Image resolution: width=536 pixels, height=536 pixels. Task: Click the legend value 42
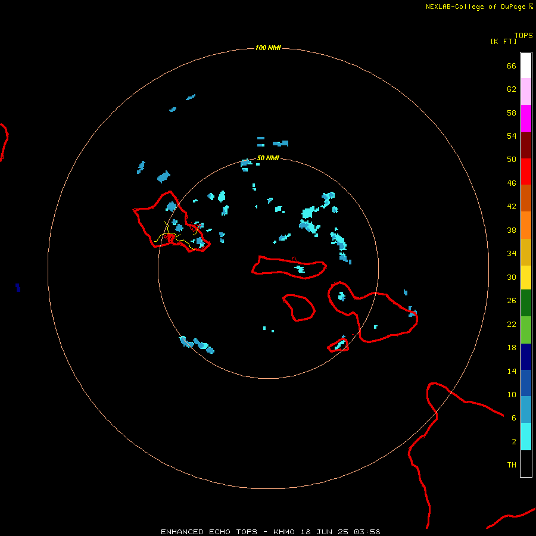(512, 206)
